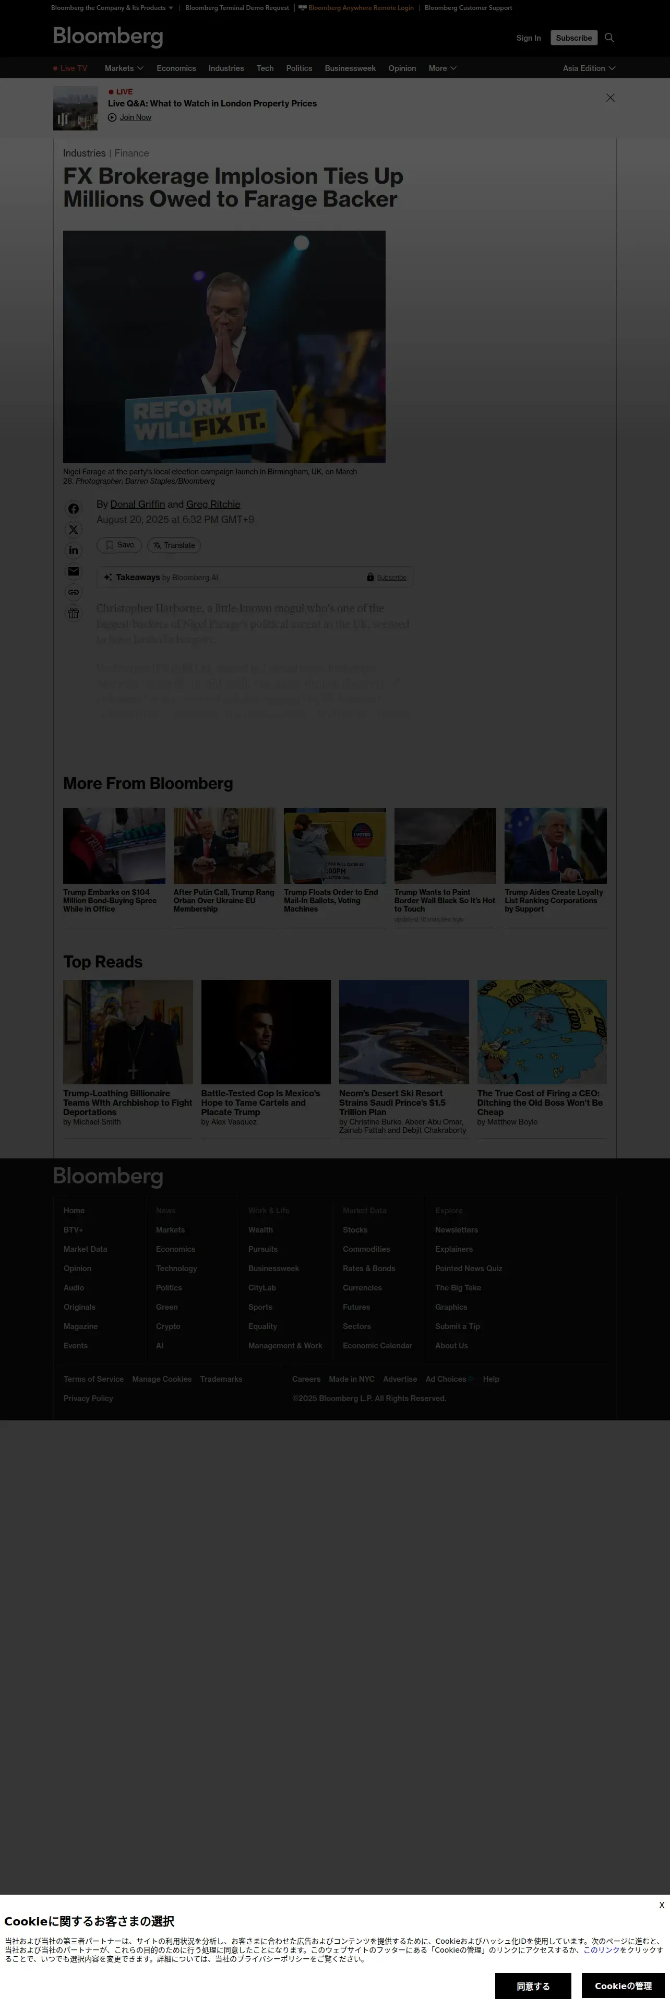Screen dimensions: 670x2010
Task: Click このリンク in cookie notice
Action: coord(601,1950)
